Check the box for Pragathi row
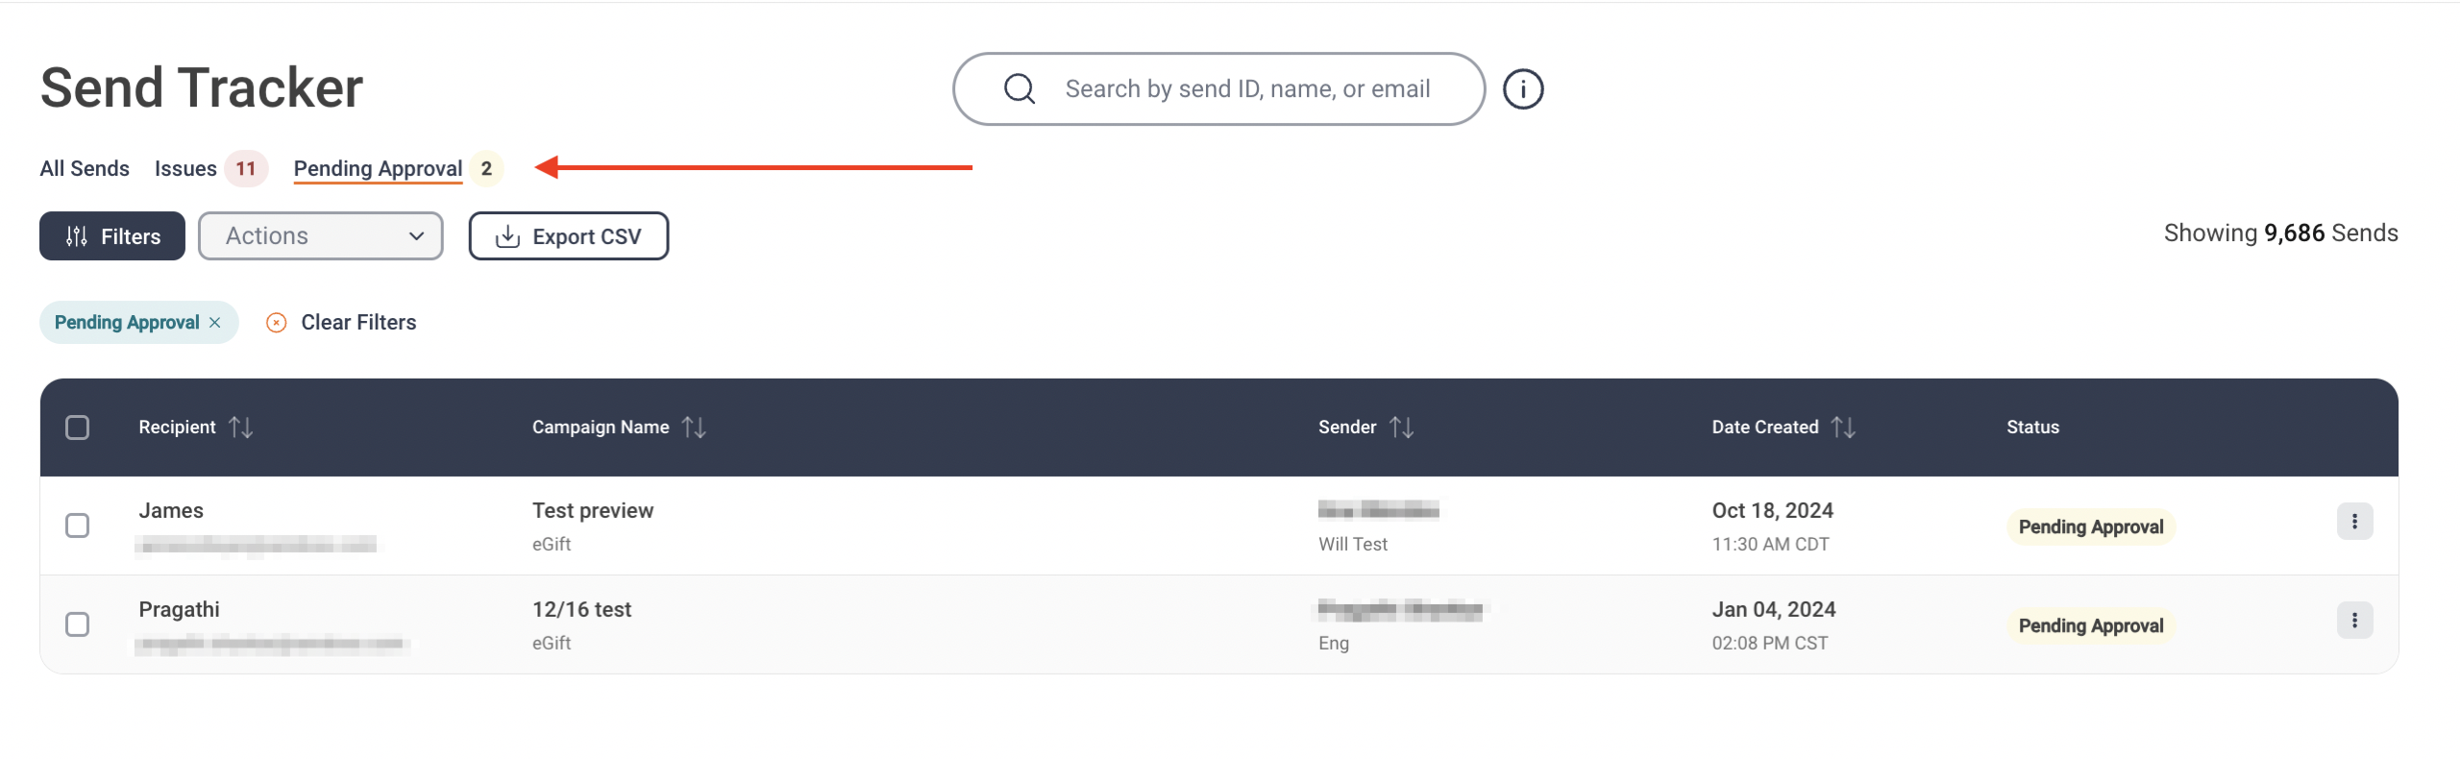Image resolution: width=2460 pixels, height=759 pixels. point(78,624)
